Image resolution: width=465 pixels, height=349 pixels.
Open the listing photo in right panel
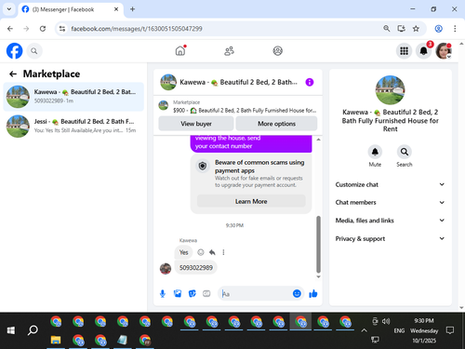[x=390, y=90]
